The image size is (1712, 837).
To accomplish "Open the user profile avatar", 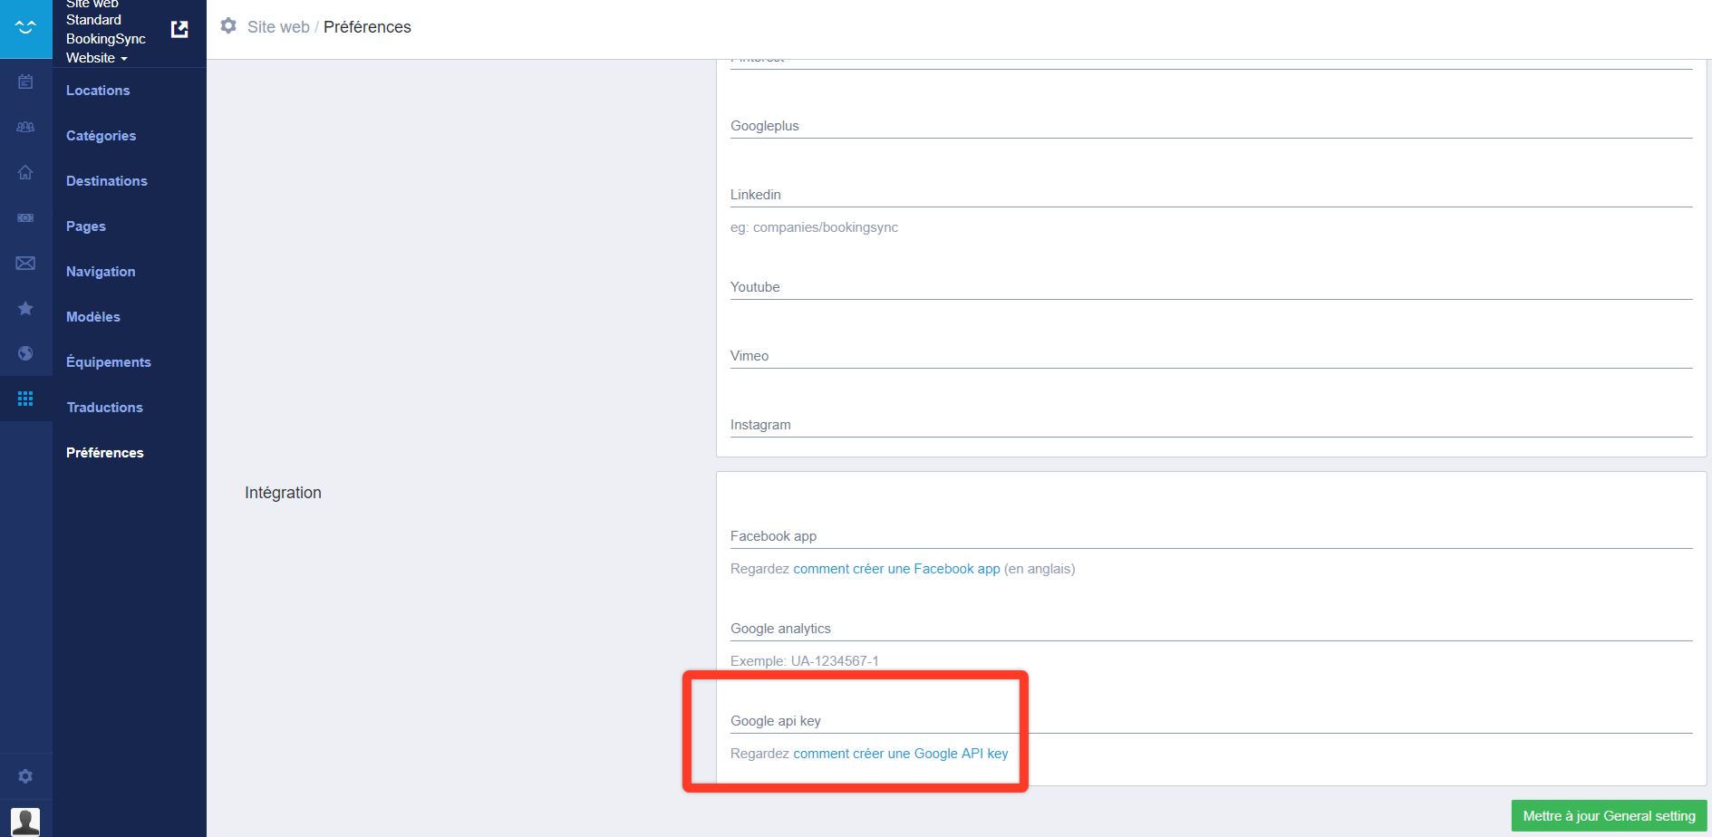I will [25, 821].
